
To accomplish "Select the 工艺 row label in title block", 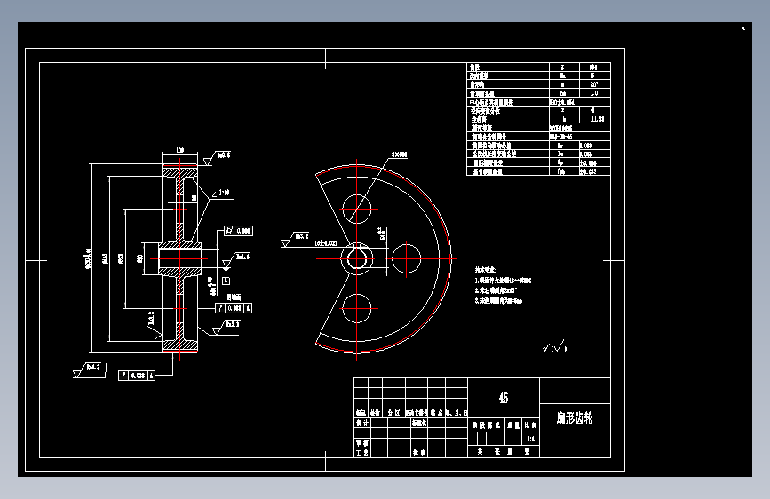I will (362, 453).
